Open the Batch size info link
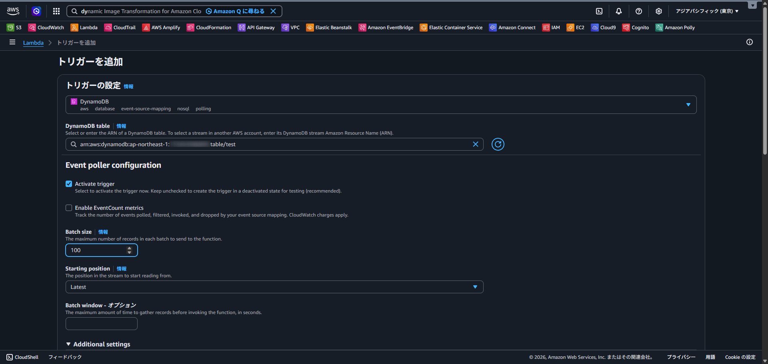 click(x=103, y=232)
